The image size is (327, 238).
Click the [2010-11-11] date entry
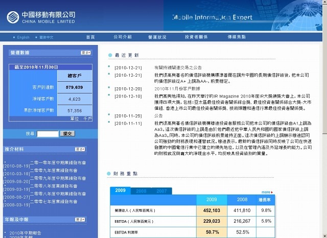tap(128, 124)
